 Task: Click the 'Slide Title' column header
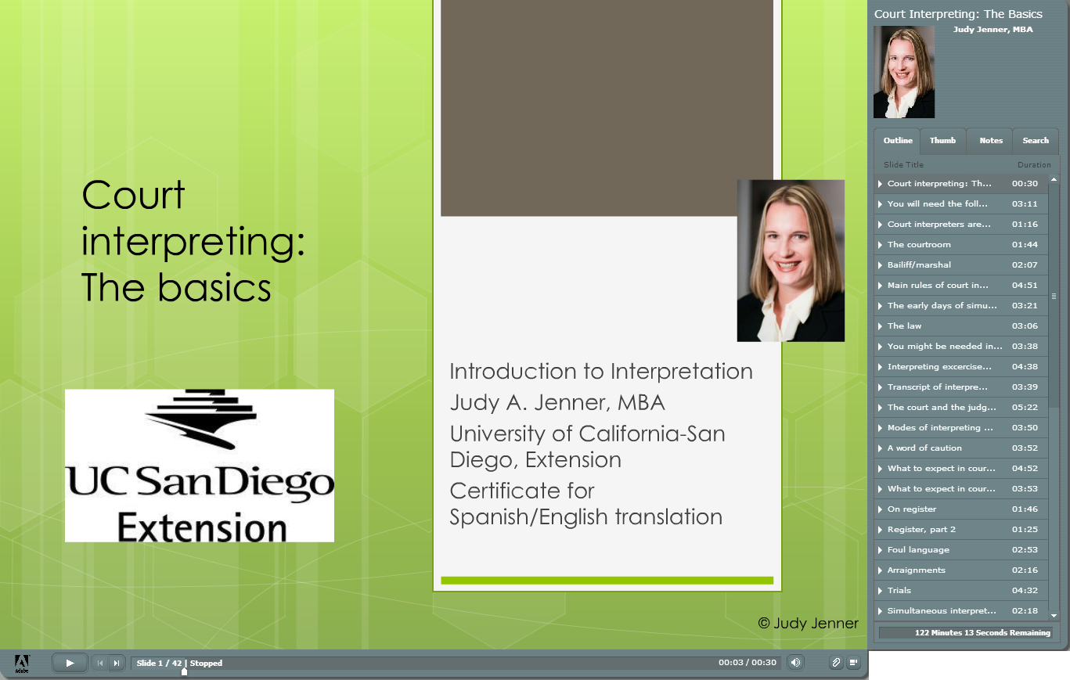click(903, 164)
